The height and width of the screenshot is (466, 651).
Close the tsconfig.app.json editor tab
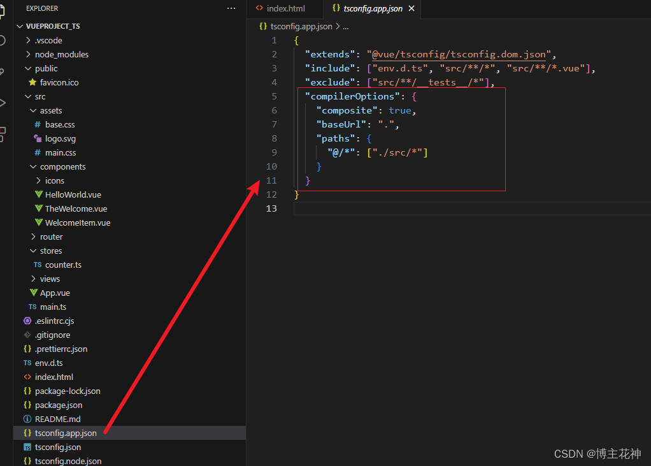pyautogui.click(x=411, y=8)
